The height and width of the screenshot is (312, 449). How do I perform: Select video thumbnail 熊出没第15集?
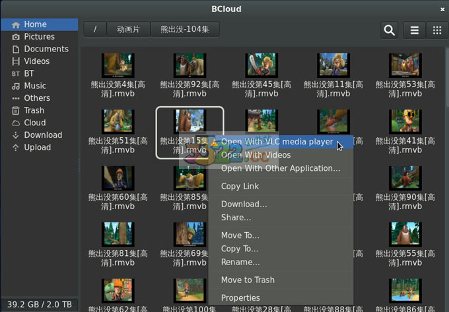190,121
